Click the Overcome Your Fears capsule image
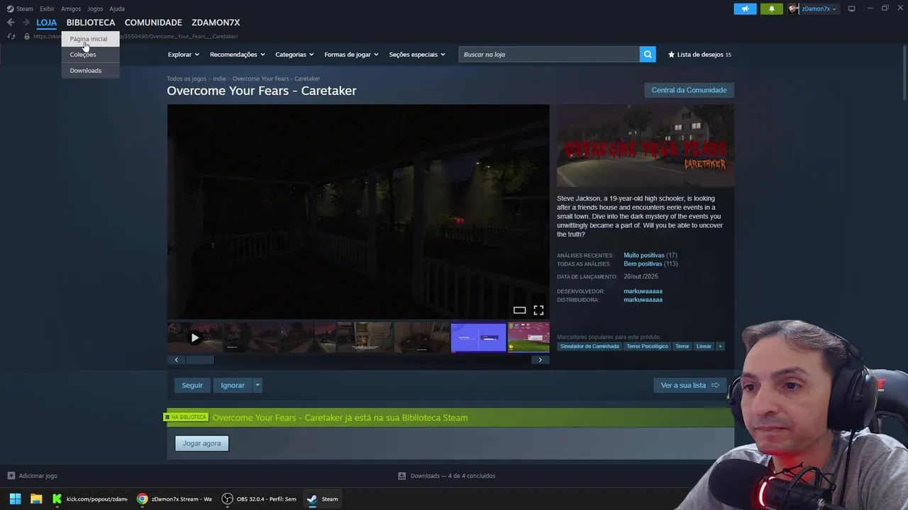This screenshot has height=510, width=908. click(646, 146)
